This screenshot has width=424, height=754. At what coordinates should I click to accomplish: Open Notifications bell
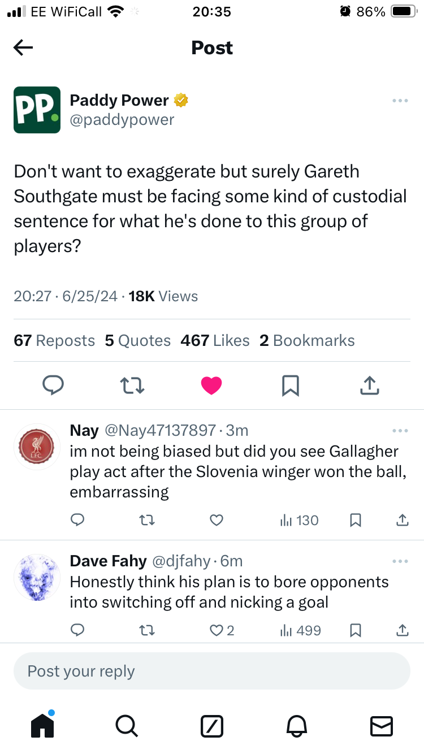pos(297,725)
